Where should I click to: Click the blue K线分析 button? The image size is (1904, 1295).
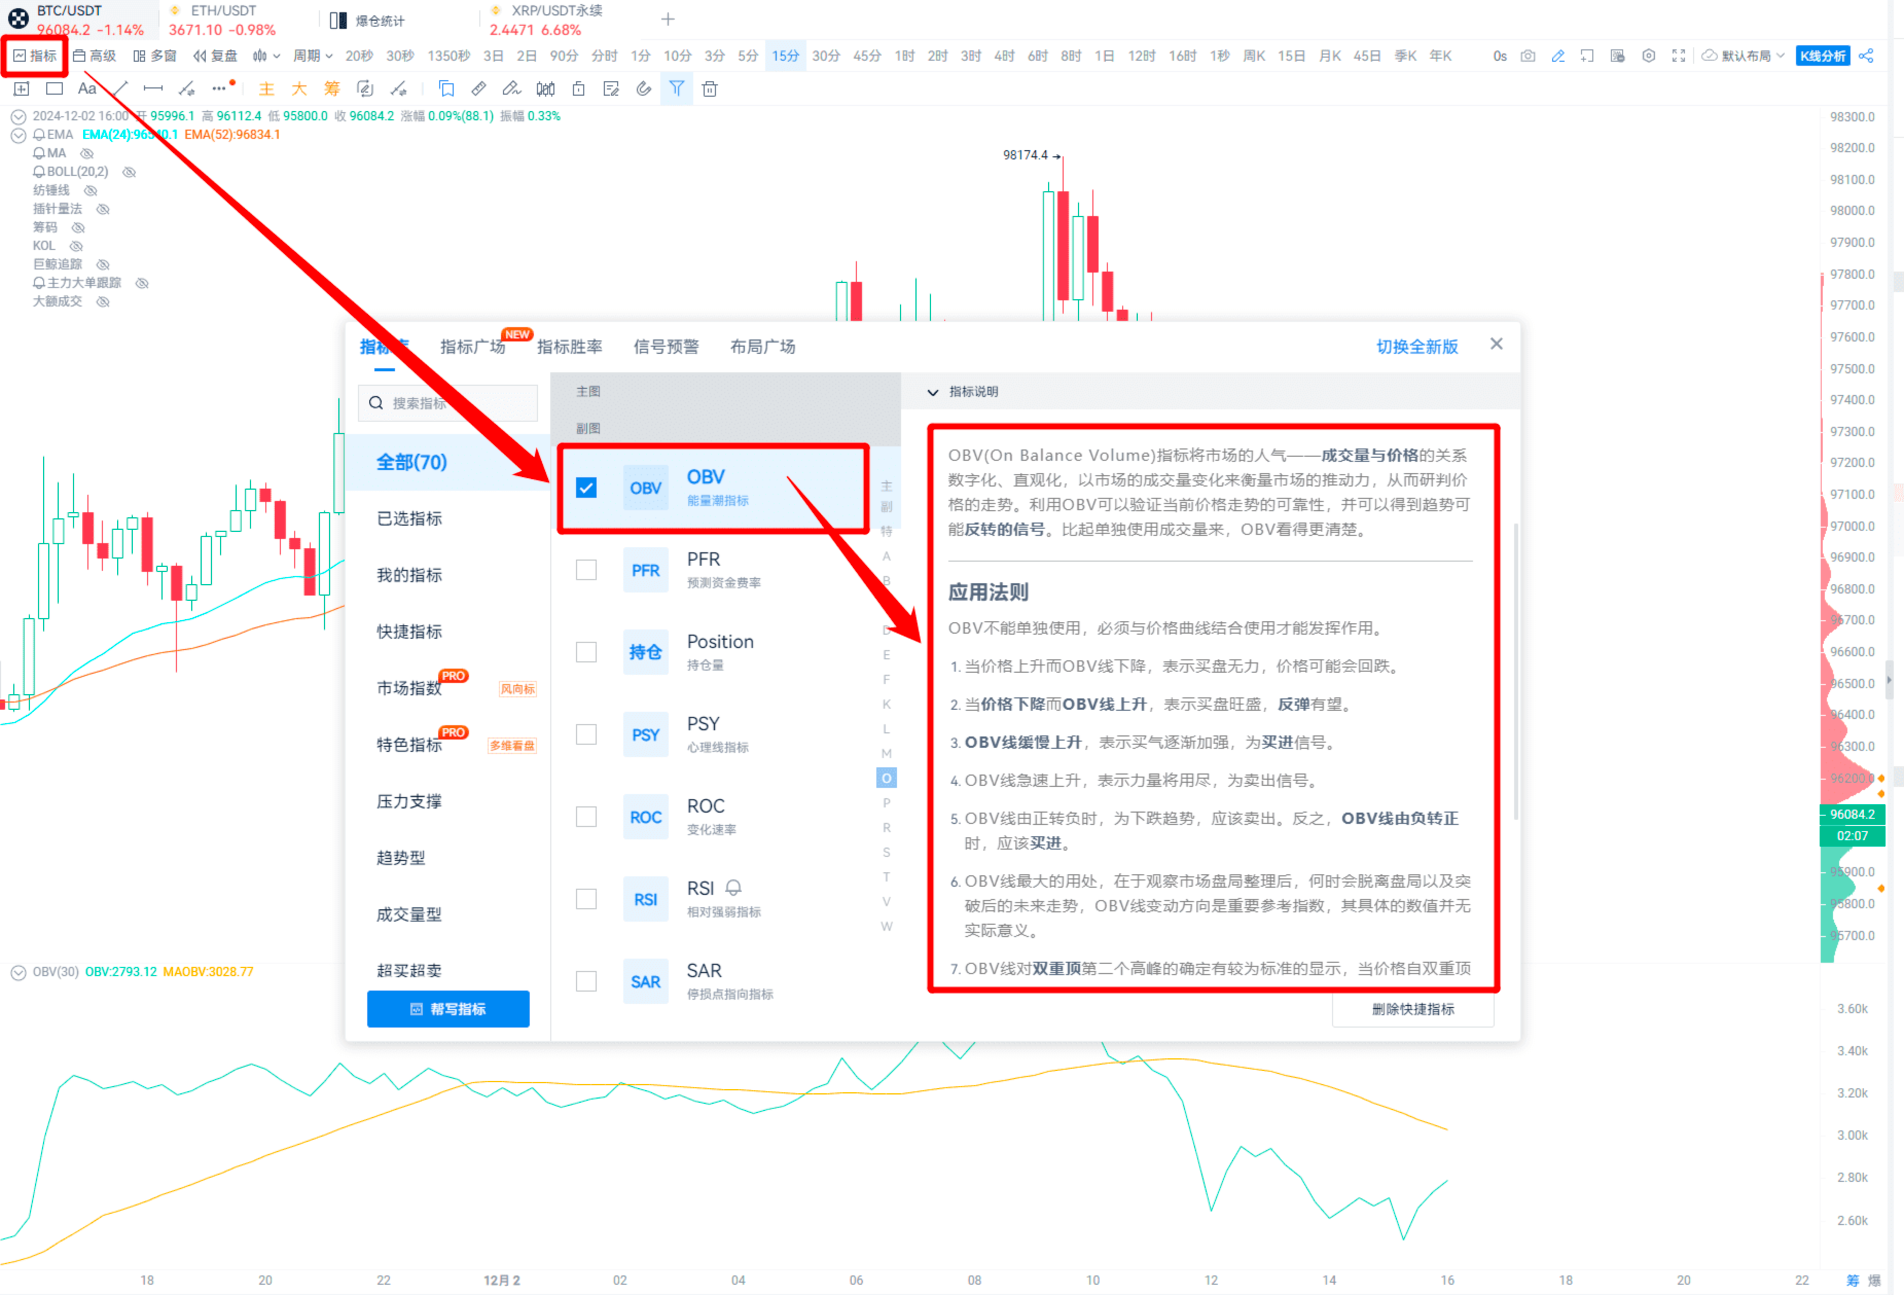tap(1822, 56)
